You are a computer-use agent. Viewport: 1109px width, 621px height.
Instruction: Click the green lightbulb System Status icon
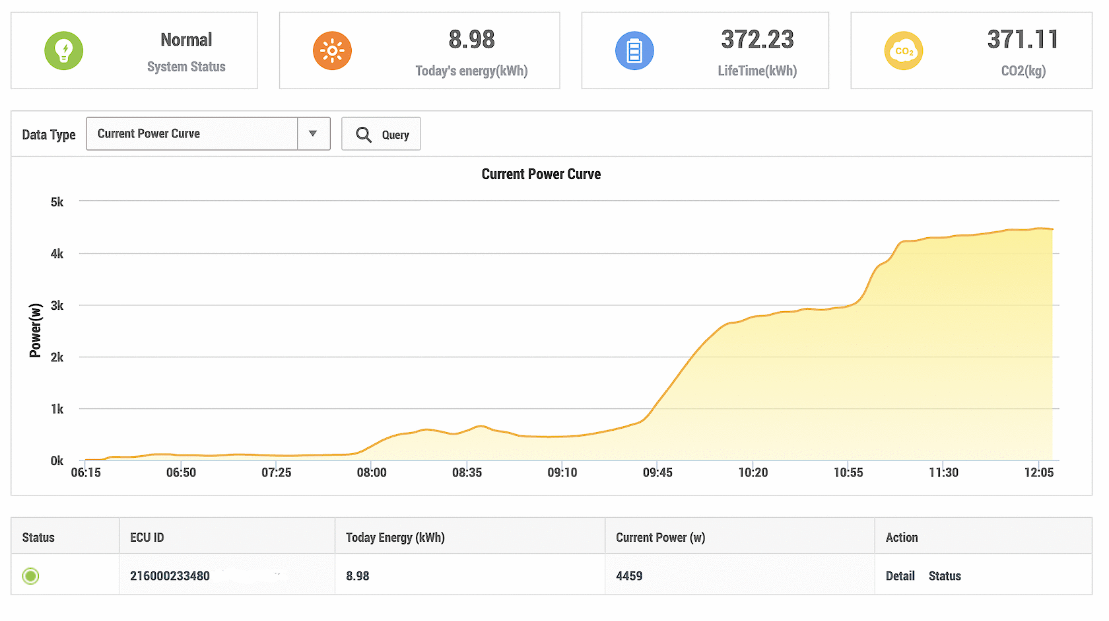point(63,51)
